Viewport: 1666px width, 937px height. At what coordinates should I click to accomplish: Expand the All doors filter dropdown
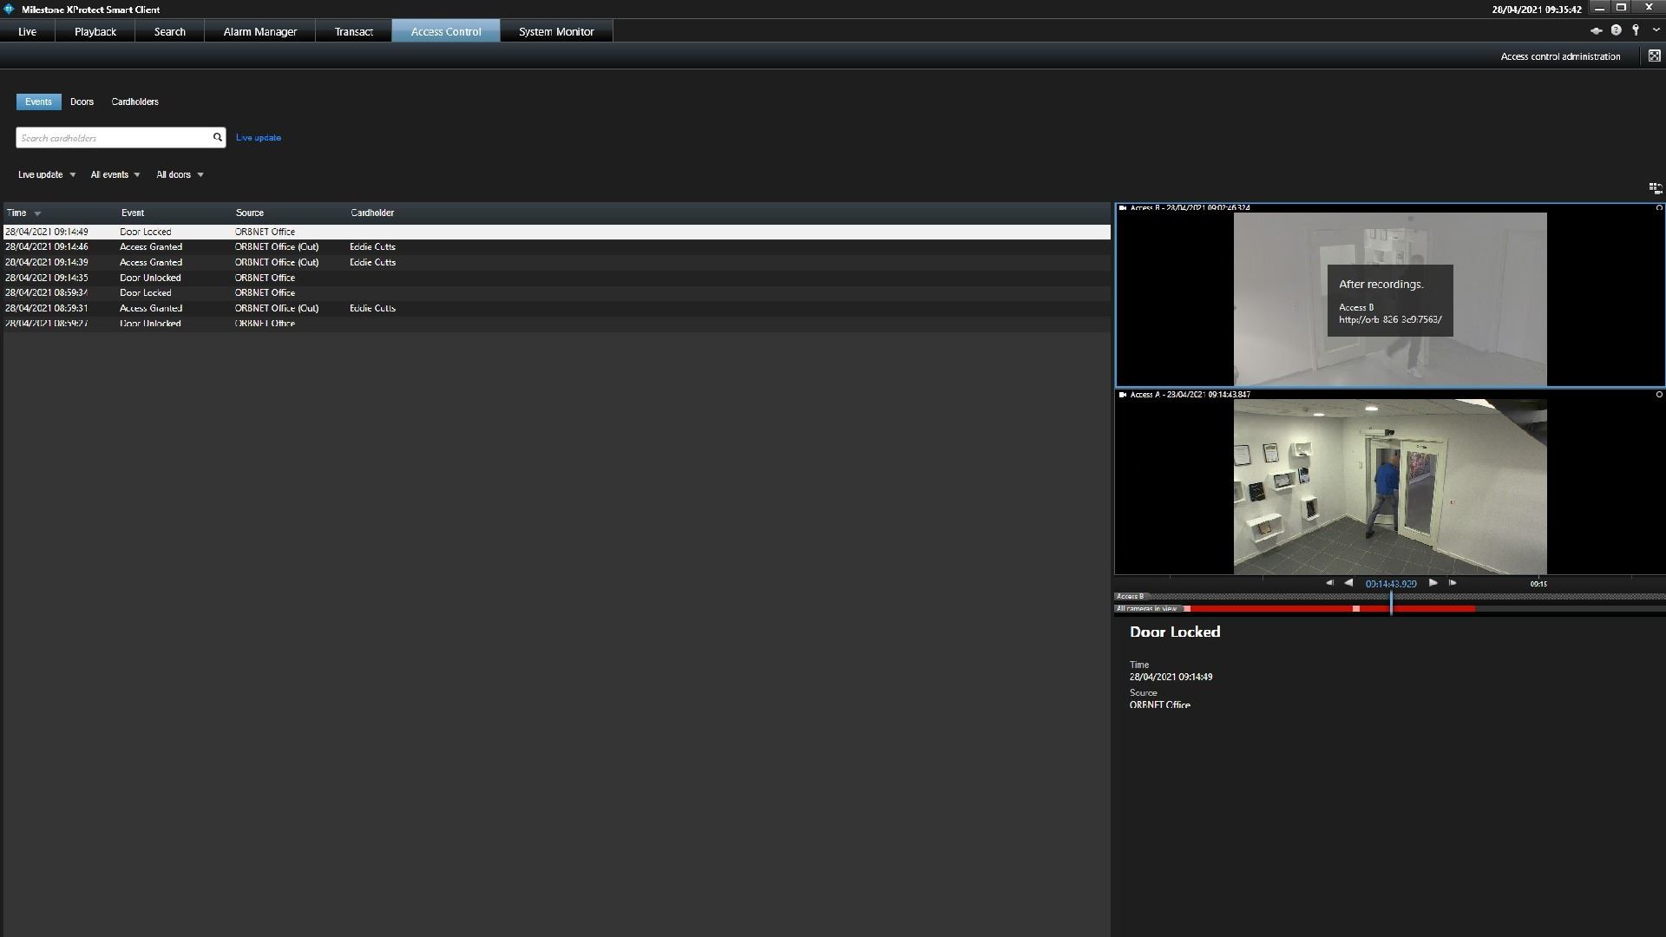180,174
